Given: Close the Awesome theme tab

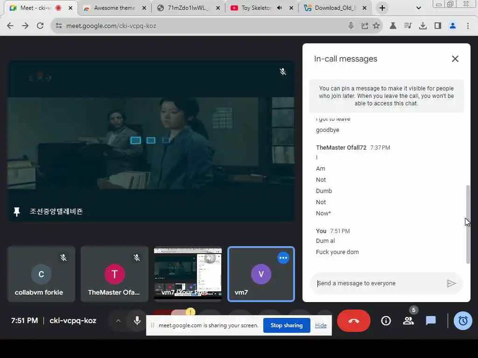Looking at the screenshot, I should pyautogui.click(x=144, y=8).
